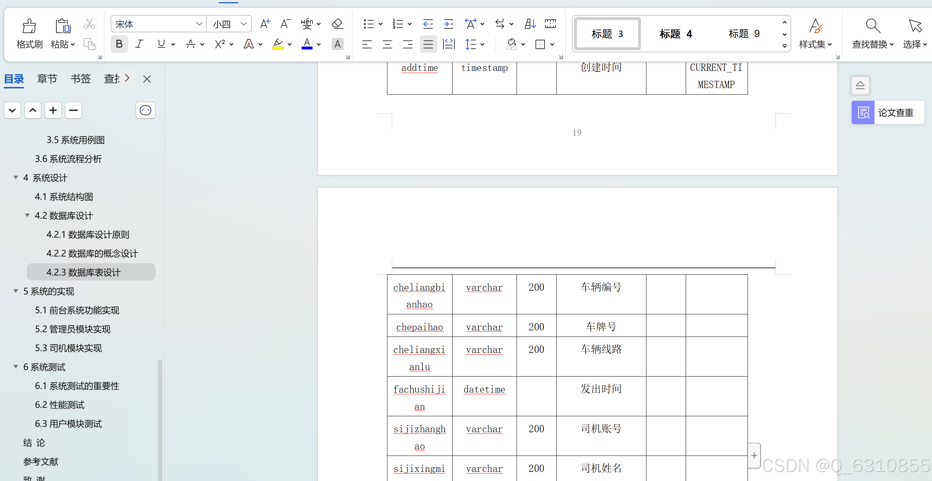Switch to the 书签 tab

(80, 79)
